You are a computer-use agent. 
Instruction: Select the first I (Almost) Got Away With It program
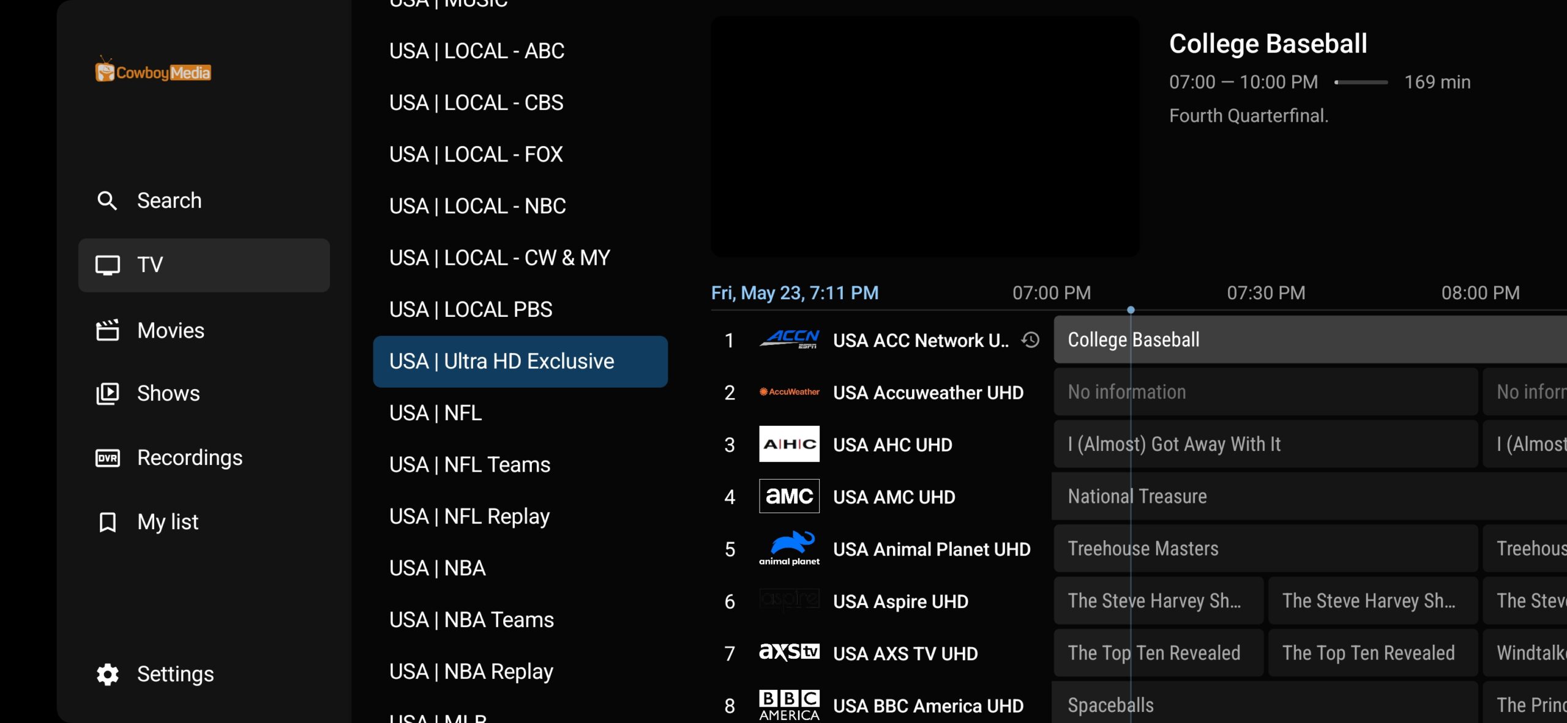[1266, 444]
